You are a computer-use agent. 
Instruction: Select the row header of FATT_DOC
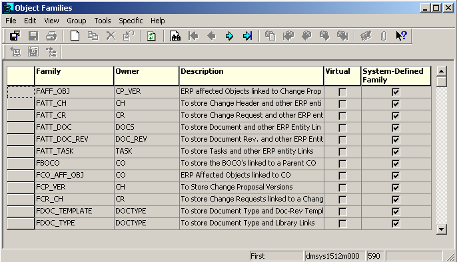click(21, 128)
